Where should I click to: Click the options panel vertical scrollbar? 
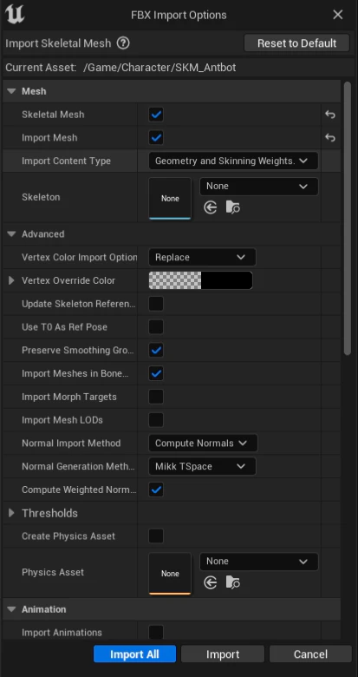348,218
